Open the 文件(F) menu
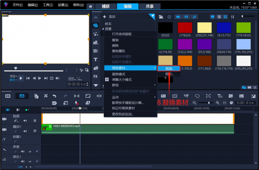The height and width of the screenshot is (170, 259). click(x=18, y=5)
